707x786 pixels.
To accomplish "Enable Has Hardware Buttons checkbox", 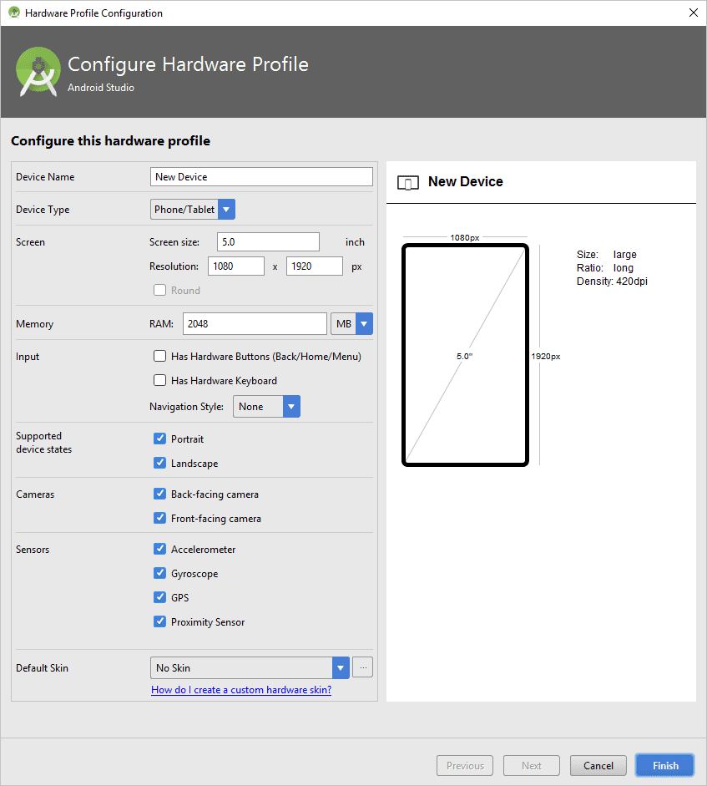I will (x=160, y=356).
